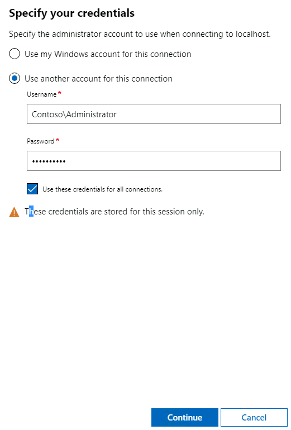Click the sentence mentioning connecting to localhost
Viewport: 291px width, 430px height.
click(140, 34)
